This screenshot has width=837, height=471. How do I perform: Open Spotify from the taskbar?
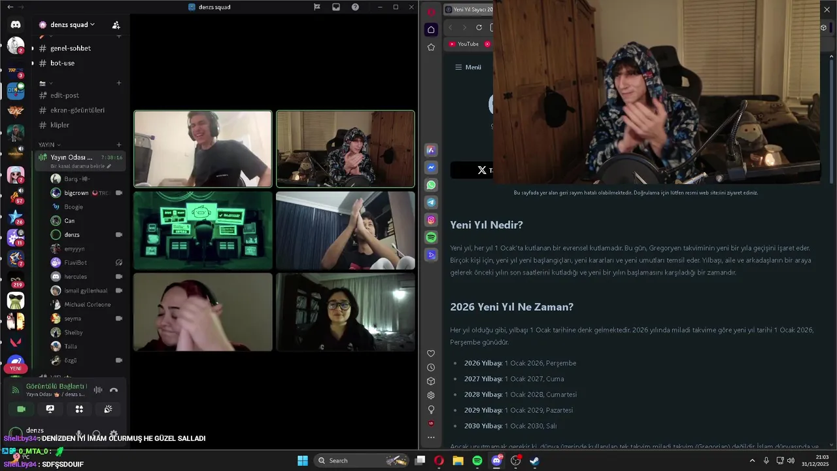(477, 461)
